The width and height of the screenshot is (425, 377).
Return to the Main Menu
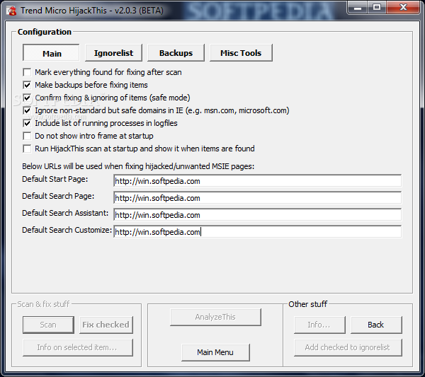tap(215, 352)
